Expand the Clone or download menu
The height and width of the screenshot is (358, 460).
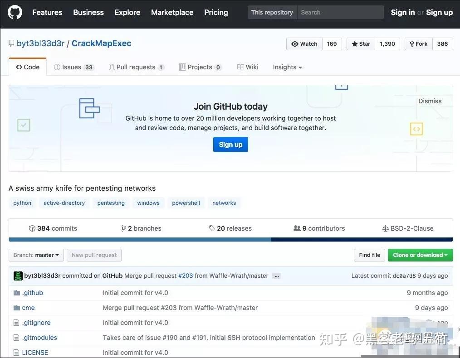point(421,255)
